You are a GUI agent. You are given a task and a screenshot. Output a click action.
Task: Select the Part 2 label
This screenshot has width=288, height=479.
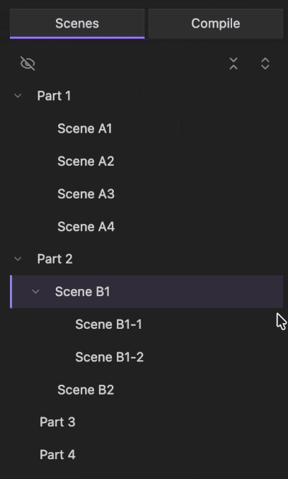coord(55,259)
